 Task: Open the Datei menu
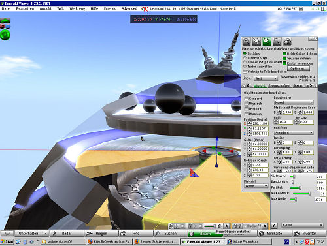pyautogui.click(x=6, y=8)
